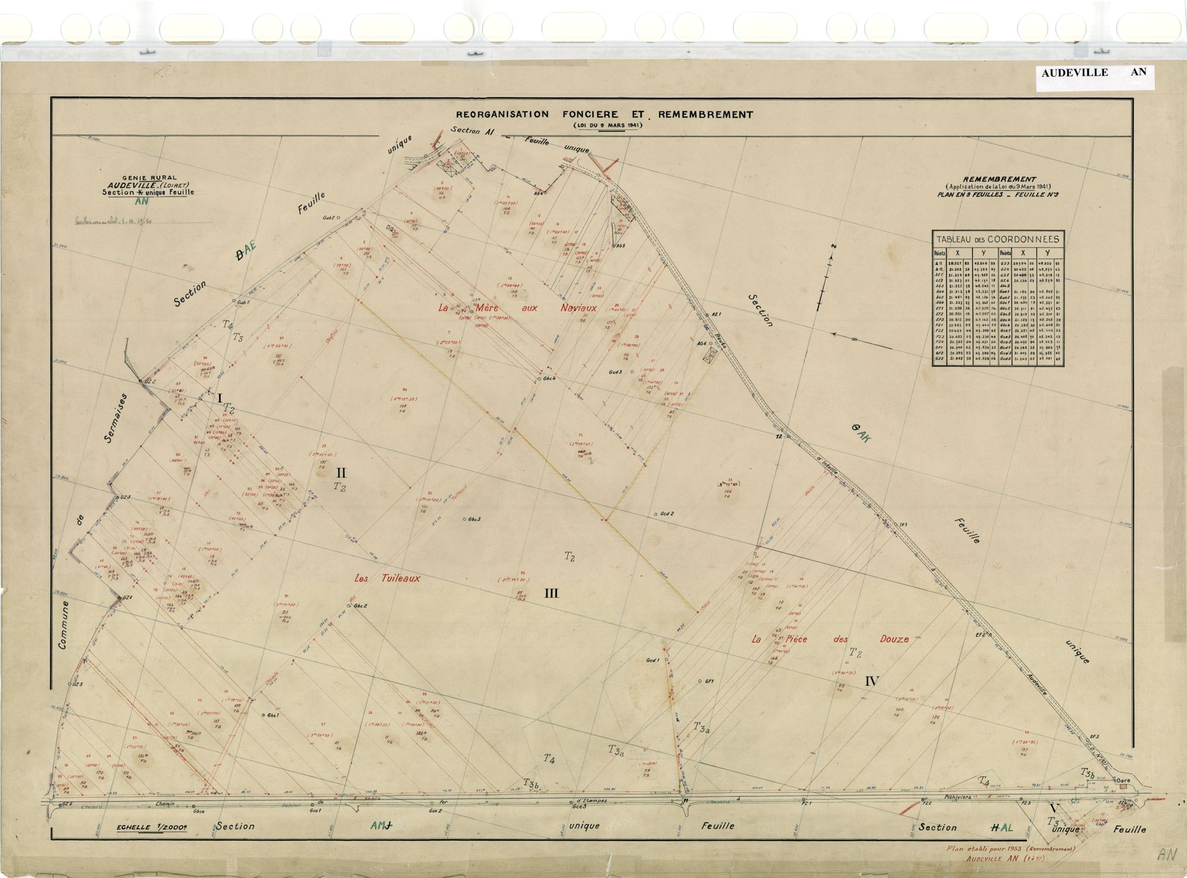Click the survey point label 'GF1'
This screenshot has width=1187, height=878.
pyautogui.click(x=709, y=681)
